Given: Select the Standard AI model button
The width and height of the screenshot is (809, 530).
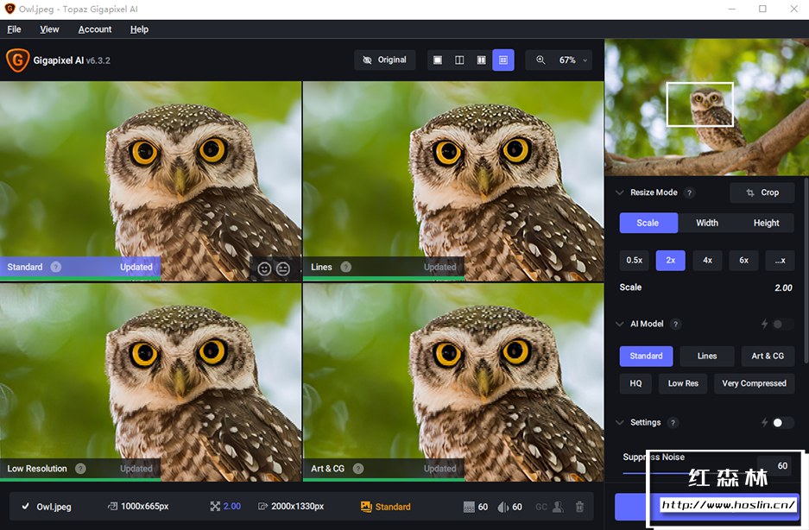Looking at the screenshot, I should [646, 356].
